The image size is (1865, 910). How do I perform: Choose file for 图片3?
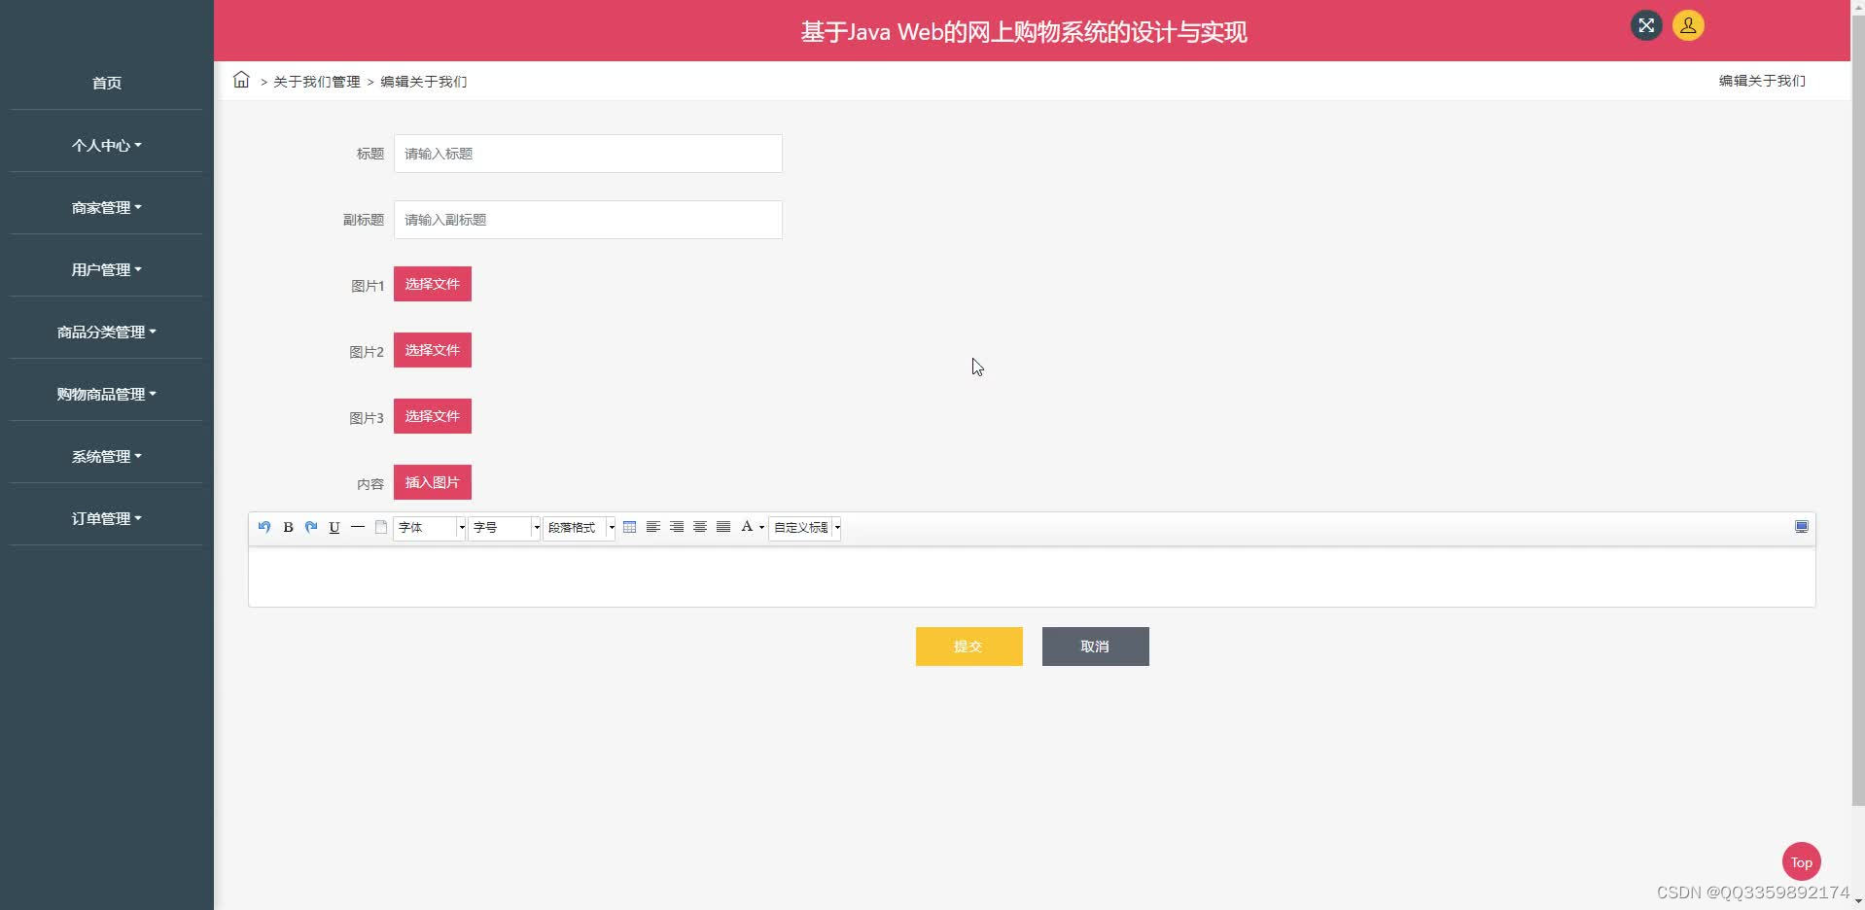[433, 416]
